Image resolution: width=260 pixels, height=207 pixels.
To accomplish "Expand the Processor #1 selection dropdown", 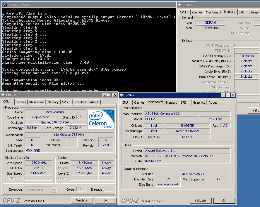I will pyautogui.click(x=54, y=190).
